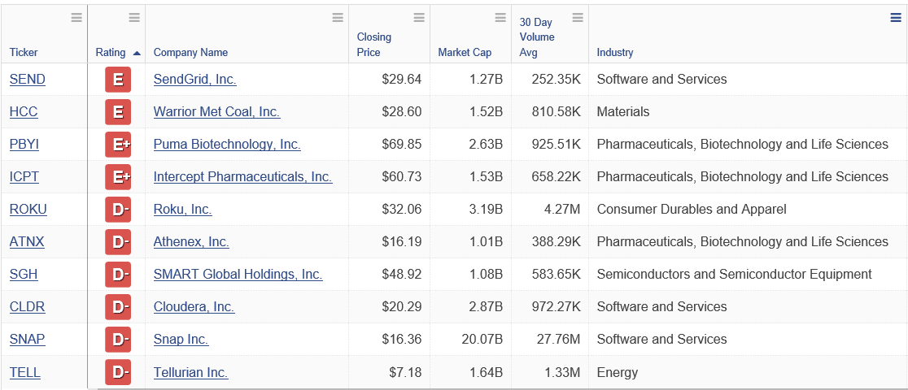The image size is (908, 390).
Task: Open Warrior Met Coal, Inc. link
Action: point(216,111)
